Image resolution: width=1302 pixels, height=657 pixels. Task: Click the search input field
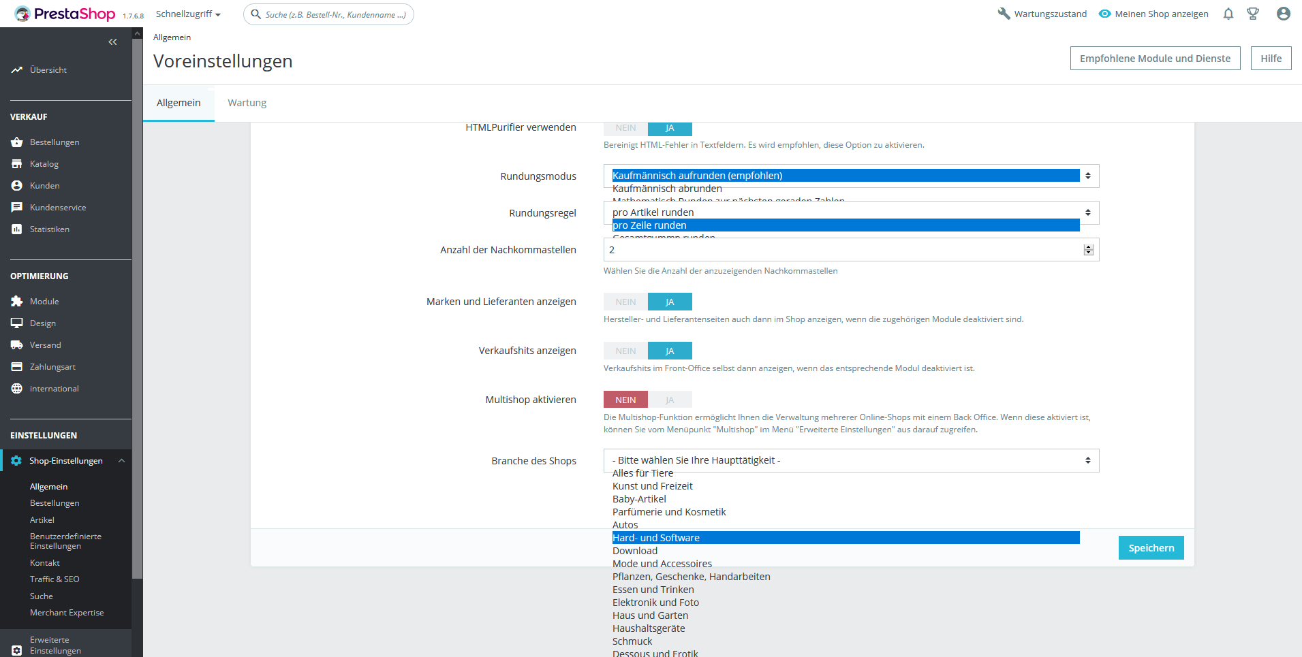point(328,14)
